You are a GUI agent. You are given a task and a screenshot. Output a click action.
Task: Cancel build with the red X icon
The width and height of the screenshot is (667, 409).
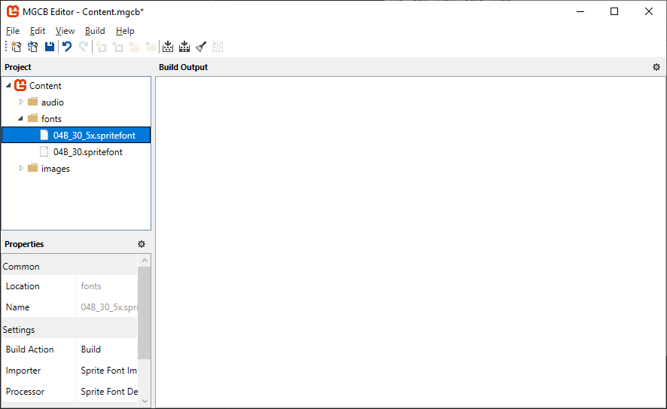tap(218, 47)
